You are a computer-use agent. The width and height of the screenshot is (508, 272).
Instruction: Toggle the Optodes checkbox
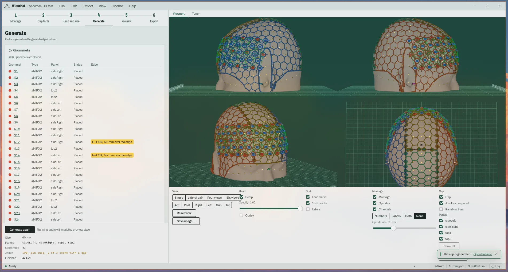tap(375, 203)
